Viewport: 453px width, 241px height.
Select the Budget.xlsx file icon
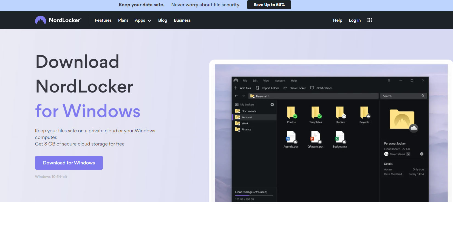click(x=340, y=137)
